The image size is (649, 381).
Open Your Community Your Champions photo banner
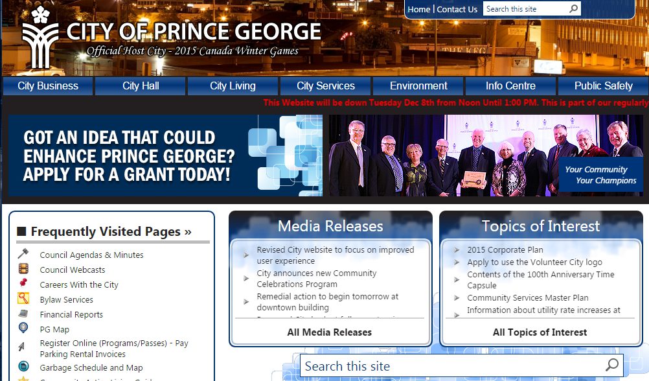point(486,156)
